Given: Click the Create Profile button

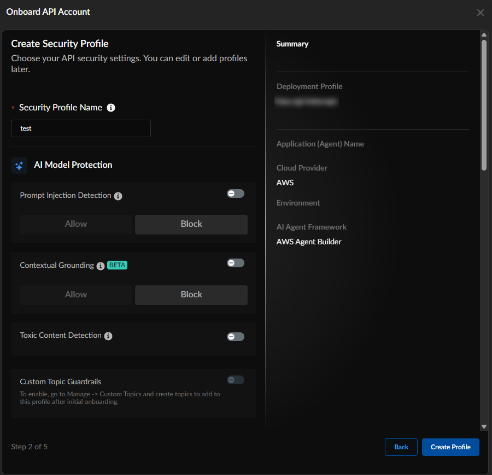Looking at the screenshot, I should click(450, 447).
